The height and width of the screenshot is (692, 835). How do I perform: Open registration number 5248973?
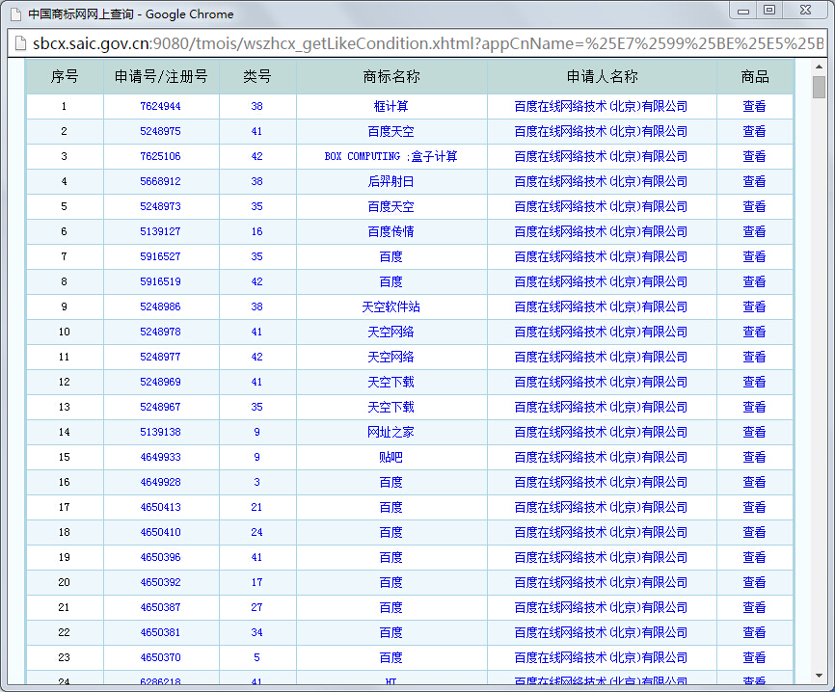tap(160, 206)
